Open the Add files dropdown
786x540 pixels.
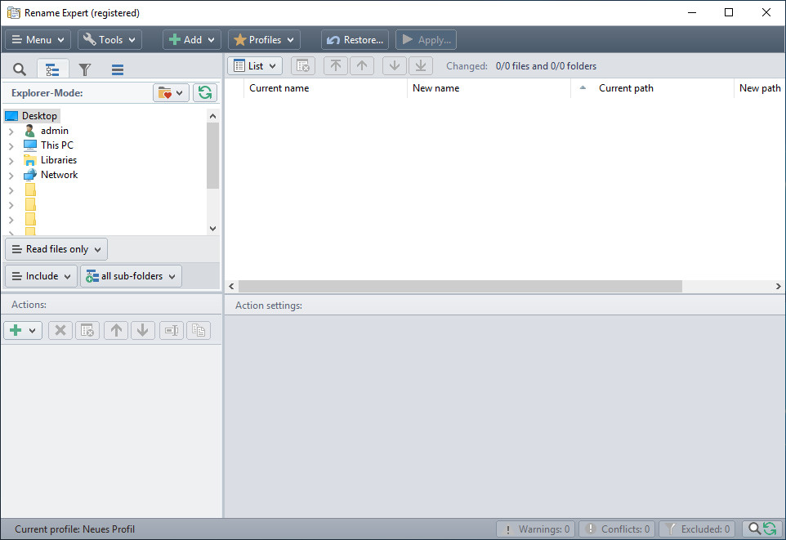coord(191,39)
